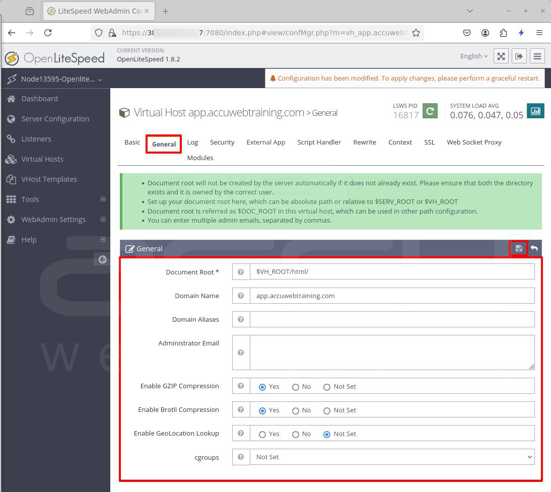This screenshot has height=492, width=551.
Task: Open the English language dropdown
Action: (x=474, y=56)
